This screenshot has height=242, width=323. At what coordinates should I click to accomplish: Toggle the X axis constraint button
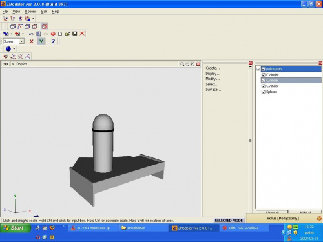pyautogui.click(x=32, y=41)
